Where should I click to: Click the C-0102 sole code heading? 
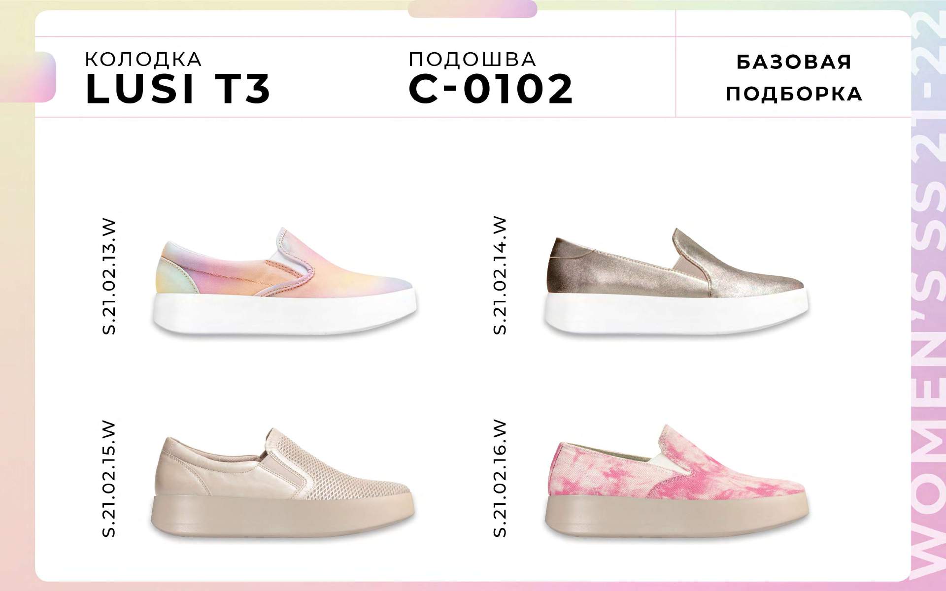tap(491, 89)
